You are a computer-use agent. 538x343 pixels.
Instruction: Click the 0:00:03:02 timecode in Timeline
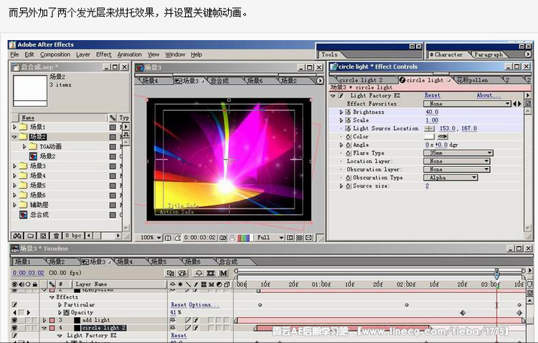tap(29, 273)
